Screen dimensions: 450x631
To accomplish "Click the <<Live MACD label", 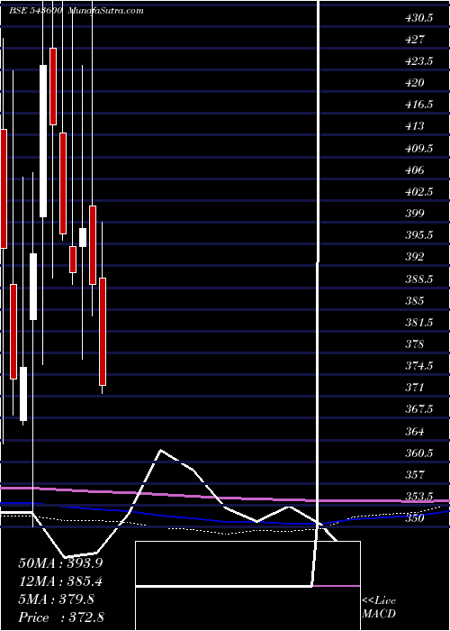I will click(379, 608).
